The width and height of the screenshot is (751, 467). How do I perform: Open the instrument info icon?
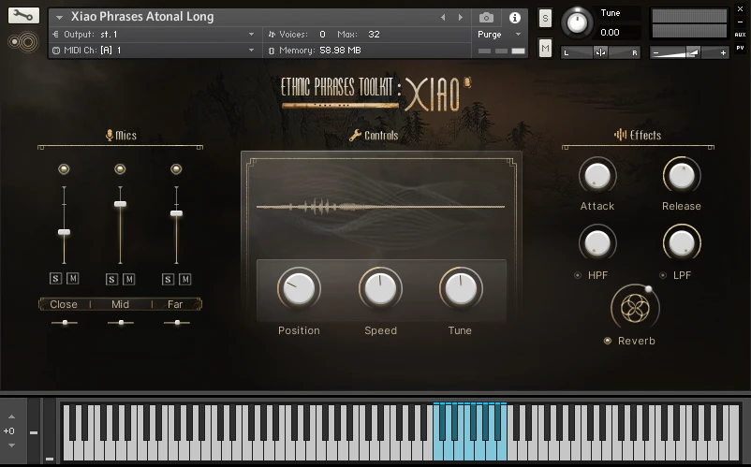(515, 18)
